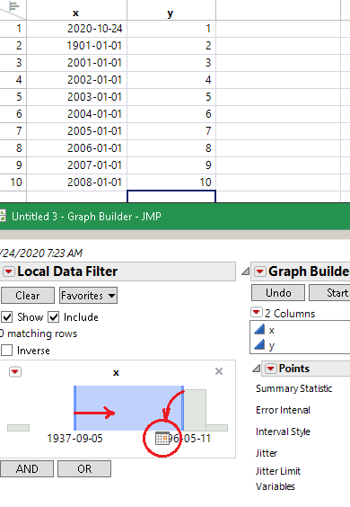Select row number 1 in data table

pos(13,29)
